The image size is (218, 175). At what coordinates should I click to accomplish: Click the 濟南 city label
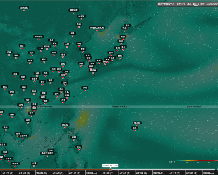54,53
